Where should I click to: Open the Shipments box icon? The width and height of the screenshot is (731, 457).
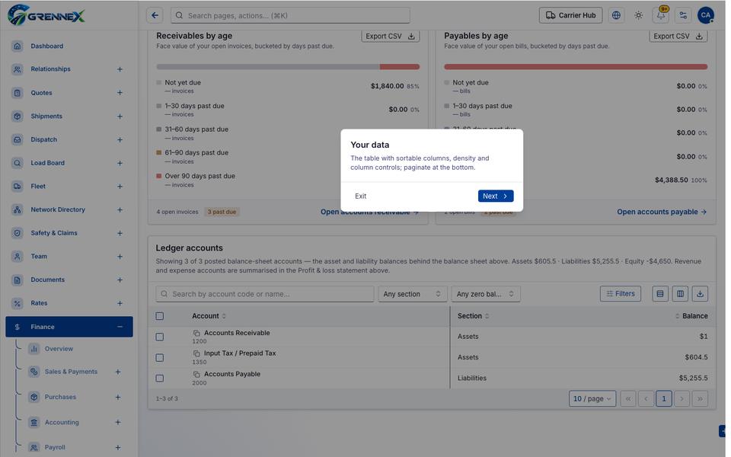tap(18, 116)
